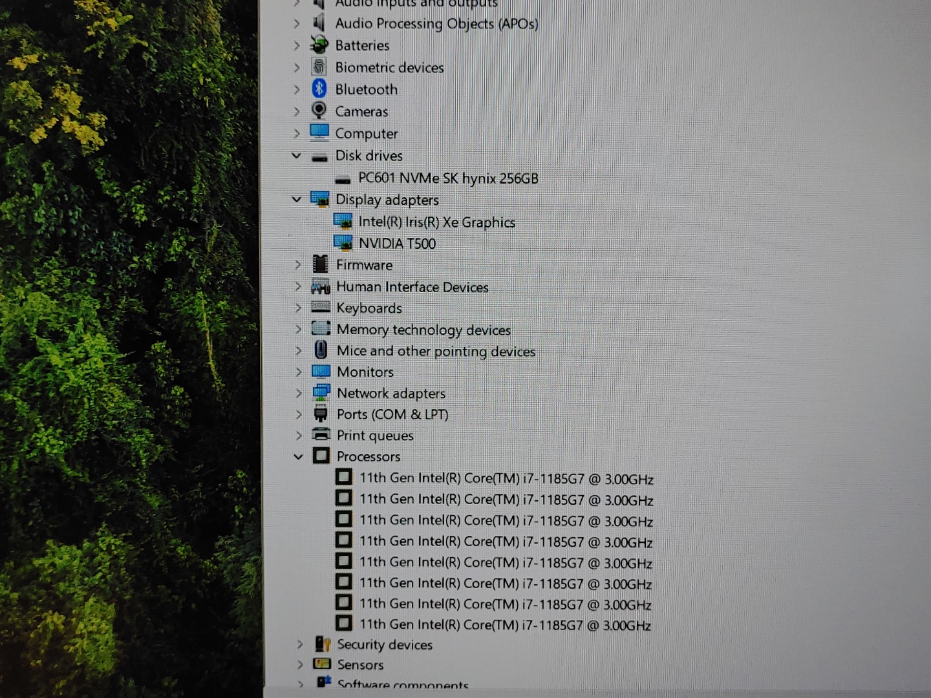Click the Keyboards category icon
931x698 pixels.
coord(321,307)
